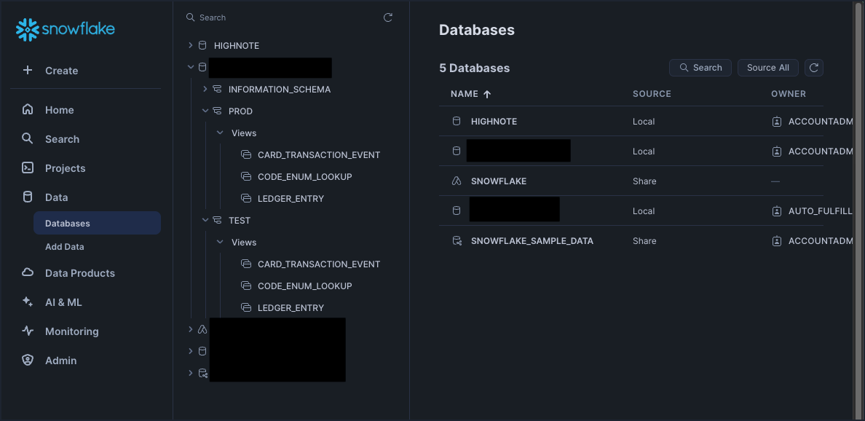Image resolution: width=865 pixels, height=421 pixels.
Task: Click the Data Products cloud icon
Action: point(27,272)
